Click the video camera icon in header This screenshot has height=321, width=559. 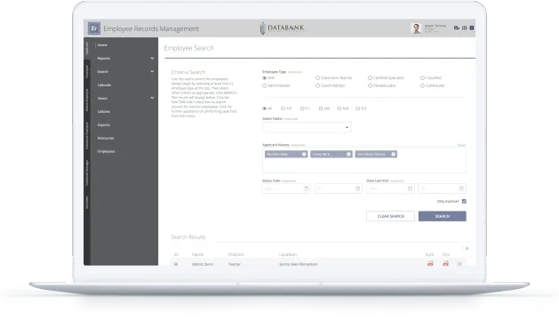click(x=456, y=28)
